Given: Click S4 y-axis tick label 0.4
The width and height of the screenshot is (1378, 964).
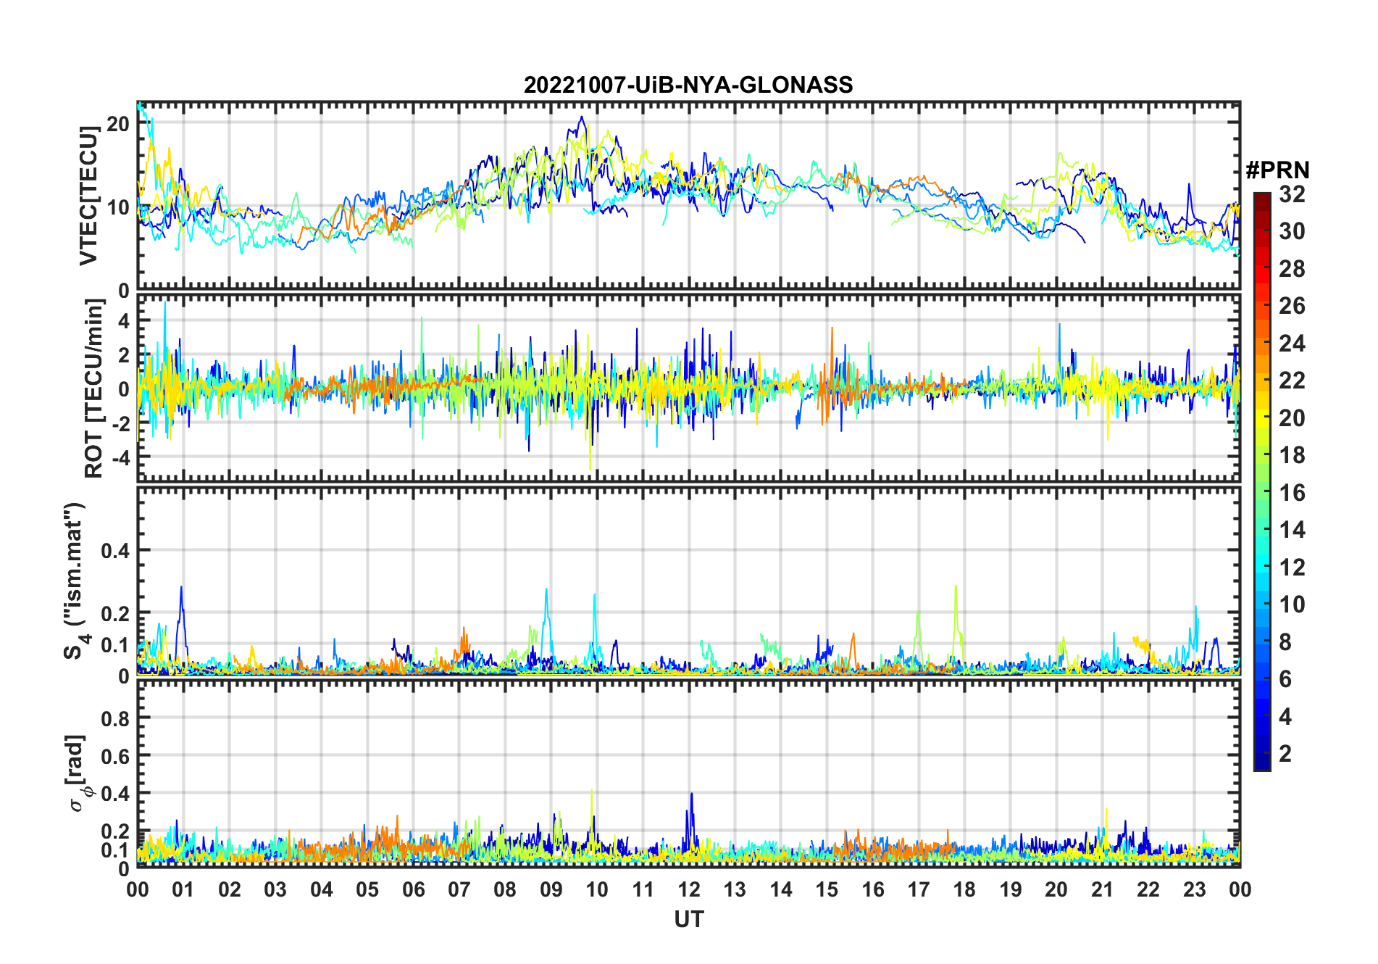Looking at the screenshot, I should [115, 550].
